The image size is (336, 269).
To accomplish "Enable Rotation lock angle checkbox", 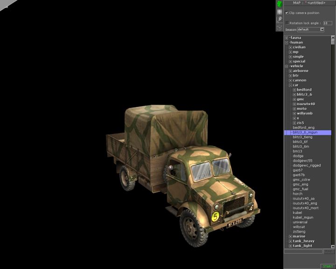I will click(287, 22).
